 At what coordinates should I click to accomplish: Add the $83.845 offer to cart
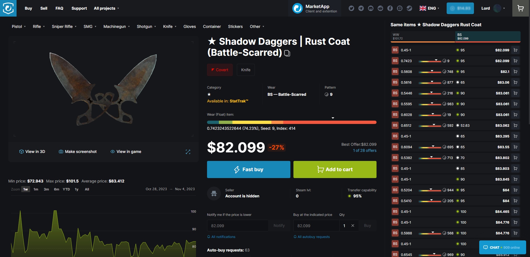(x=515, y=179)
